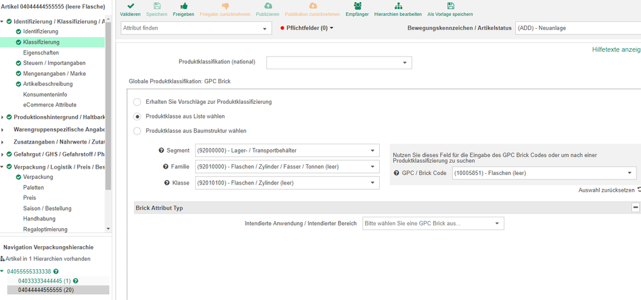The width and height of the screenshot is (641, 300).
Task: Click hierarchy icon before Artikel in 1 Hierarchien
Action: pyautogui.click(x=3, y=259)
